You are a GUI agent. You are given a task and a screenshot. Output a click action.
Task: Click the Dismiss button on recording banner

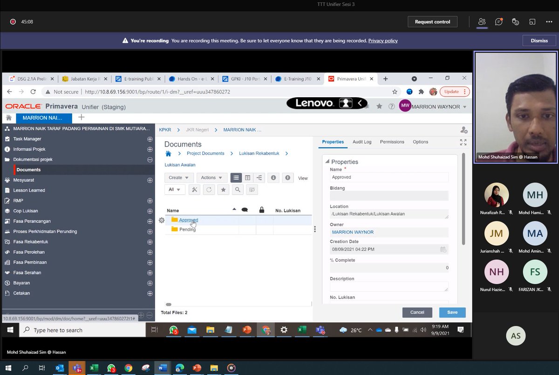tap(539, 40)
